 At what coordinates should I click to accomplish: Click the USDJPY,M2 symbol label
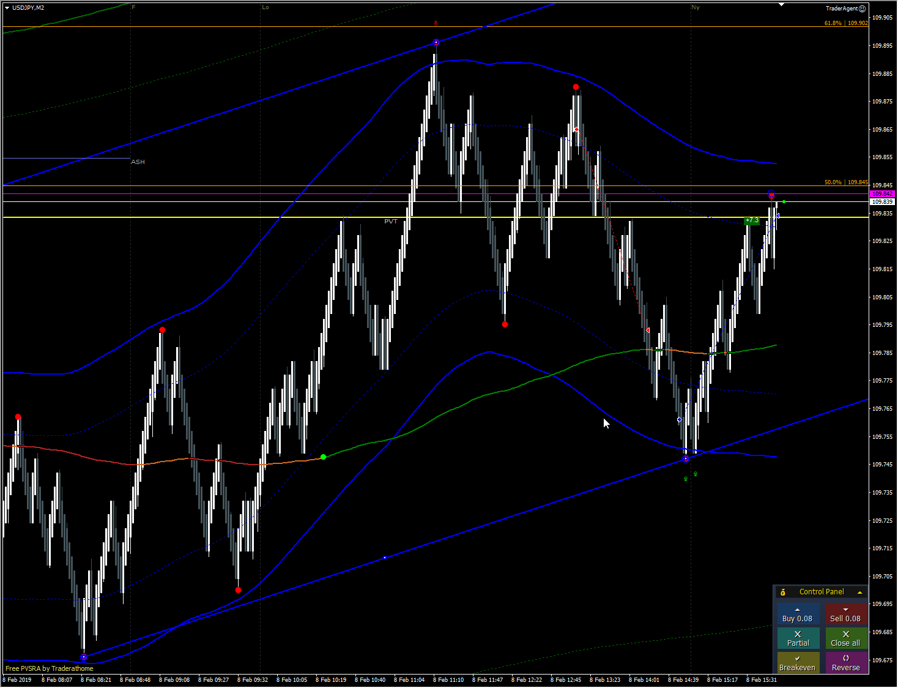(28, 8)
